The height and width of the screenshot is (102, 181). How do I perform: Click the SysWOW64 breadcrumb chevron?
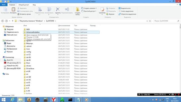[55, 21]
